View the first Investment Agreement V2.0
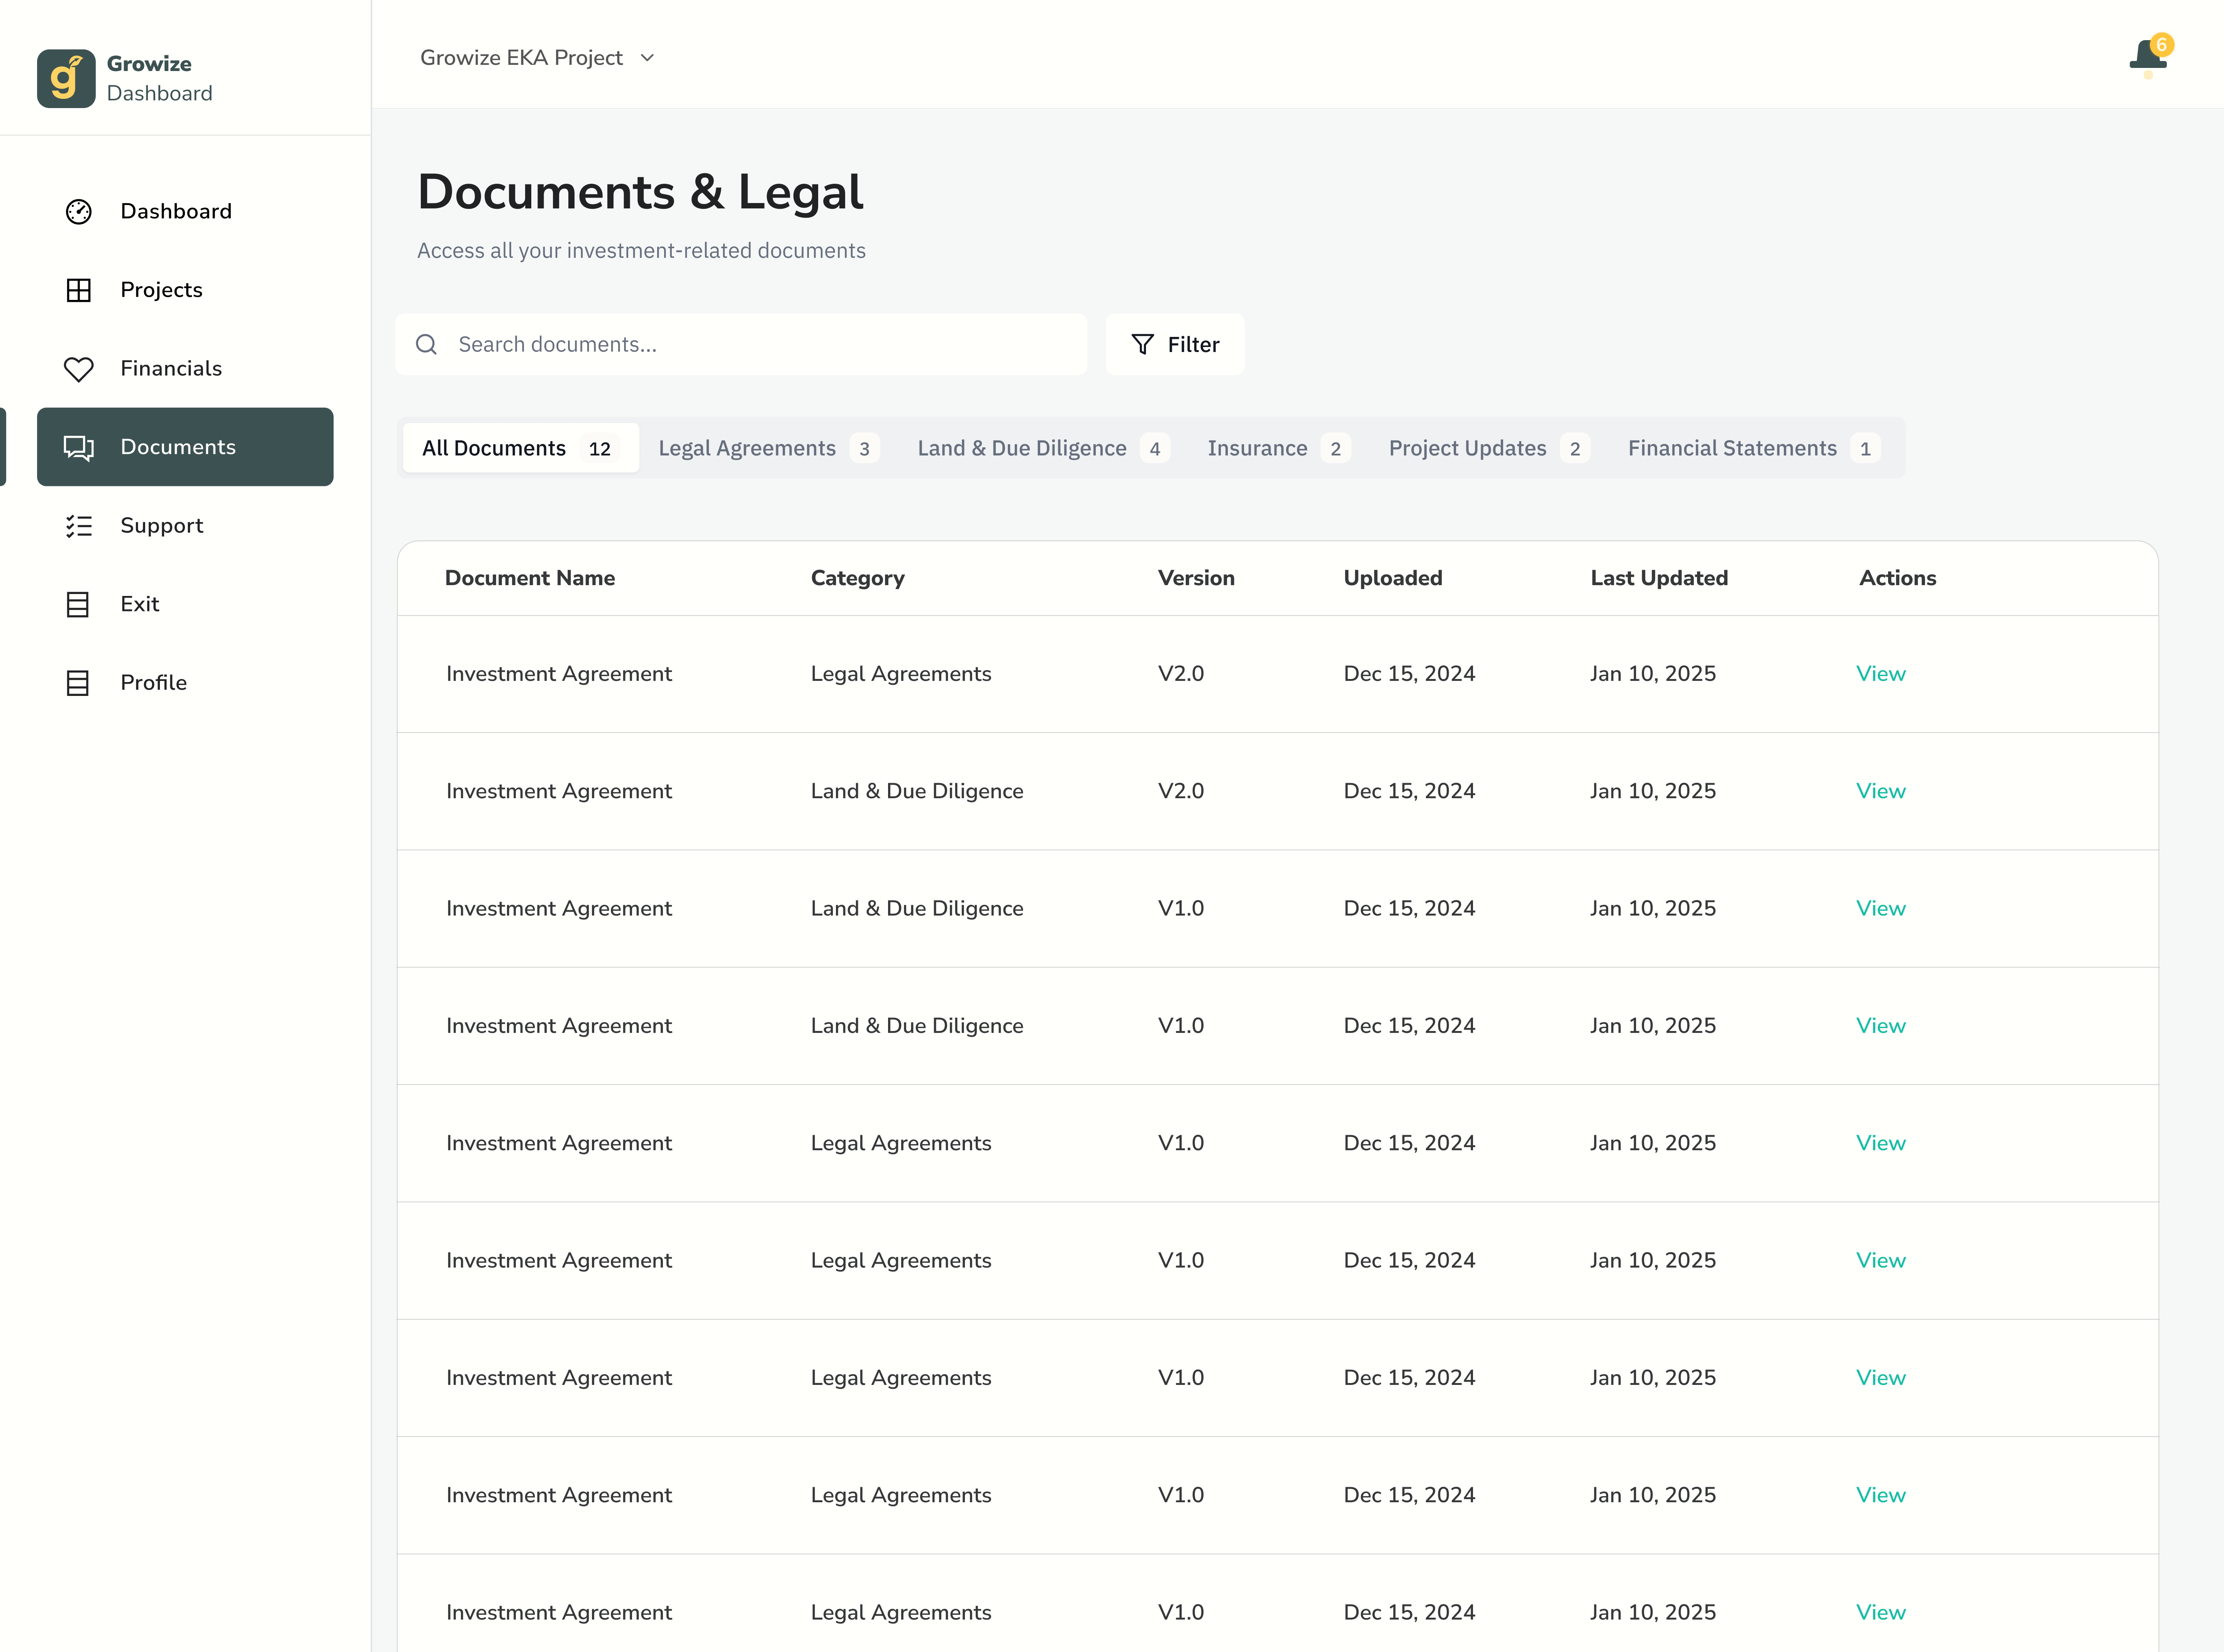This screenshot has width=2224, height=1652. point(1880,674)
